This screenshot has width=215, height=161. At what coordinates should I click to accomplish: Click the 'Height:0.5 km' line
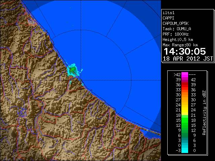pyautogui.click(x=178, y=40)
